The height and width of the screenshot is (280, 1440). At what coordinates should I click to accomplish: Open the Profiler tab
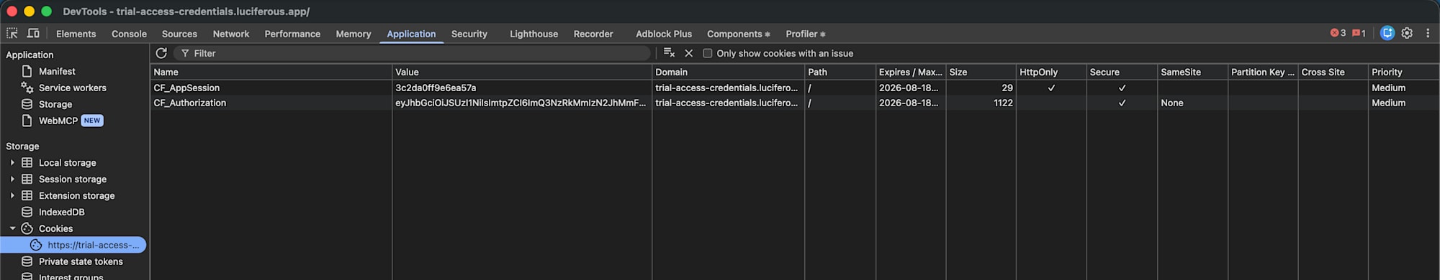pyautogui.click(x=806, y=34)
